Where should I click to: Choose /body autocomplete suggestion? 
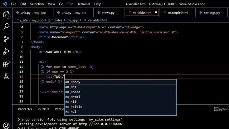coord(121,82)
